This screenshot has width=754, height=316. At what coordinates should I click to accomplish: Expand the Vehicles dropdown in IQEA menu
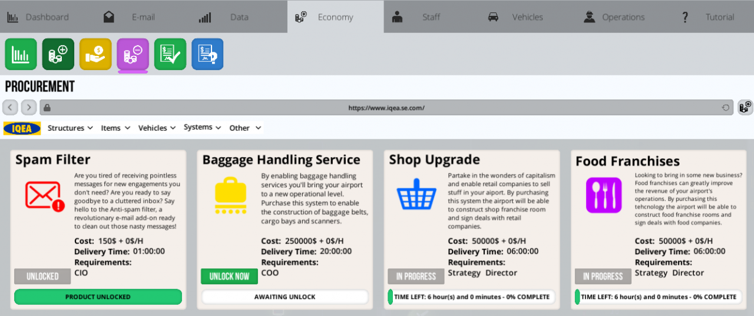click(157, 128)
